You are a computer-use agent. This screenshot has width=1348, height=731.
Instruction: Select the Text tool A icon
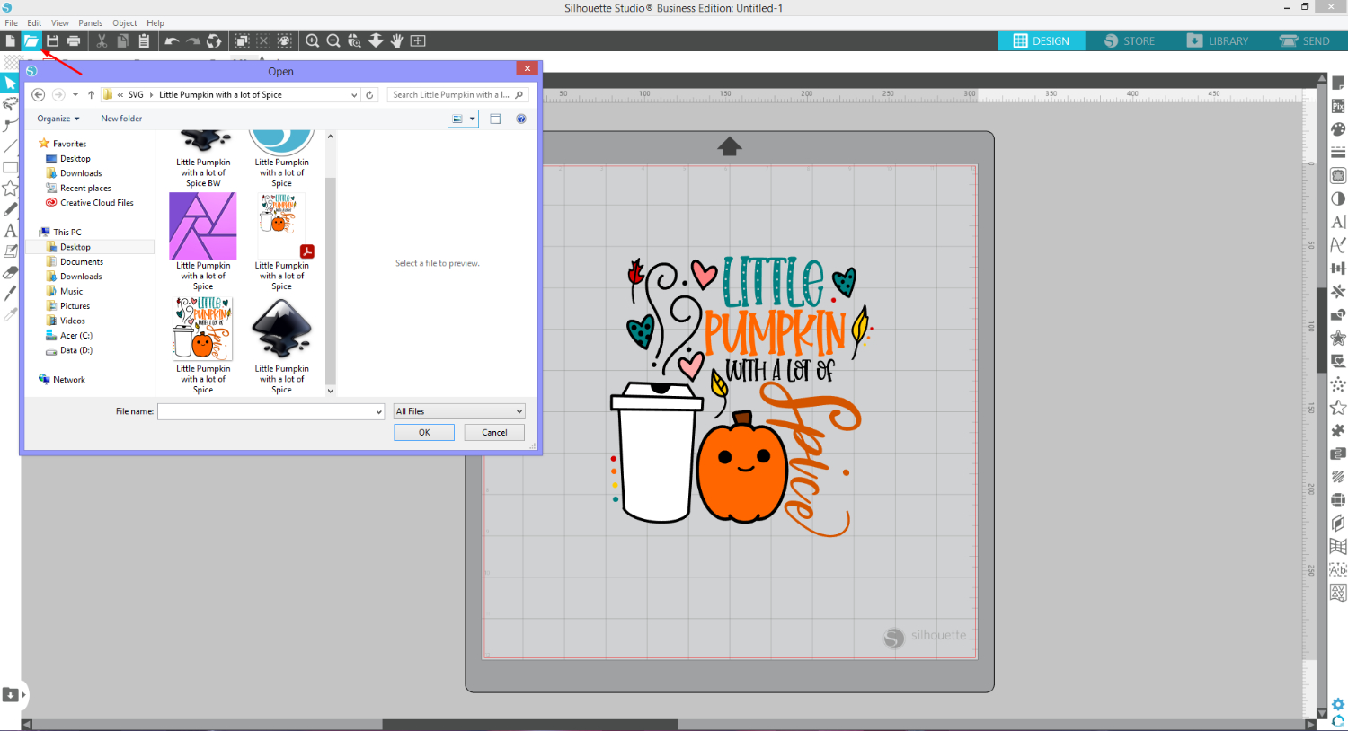(10, 231)
